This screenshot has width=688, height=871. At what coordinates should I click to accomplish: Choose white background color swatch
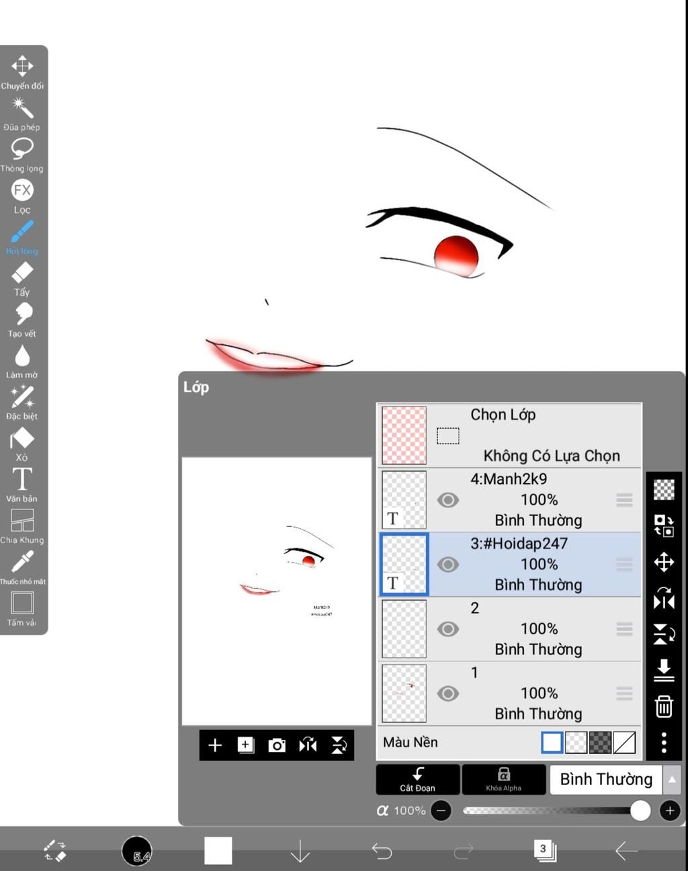point(552,743)
